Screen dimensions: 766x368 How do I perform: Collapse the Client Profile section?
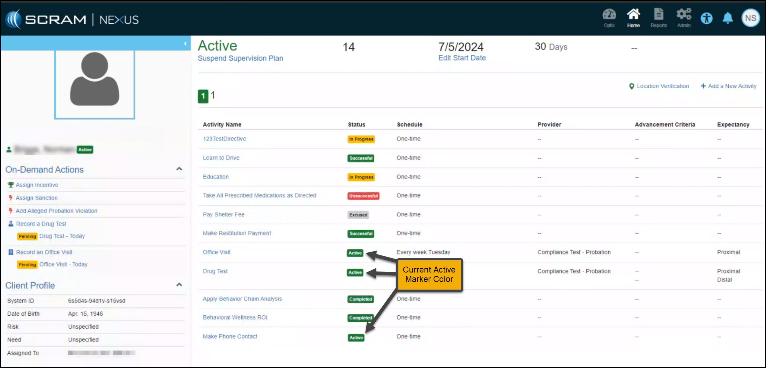(x=179, y=285)
